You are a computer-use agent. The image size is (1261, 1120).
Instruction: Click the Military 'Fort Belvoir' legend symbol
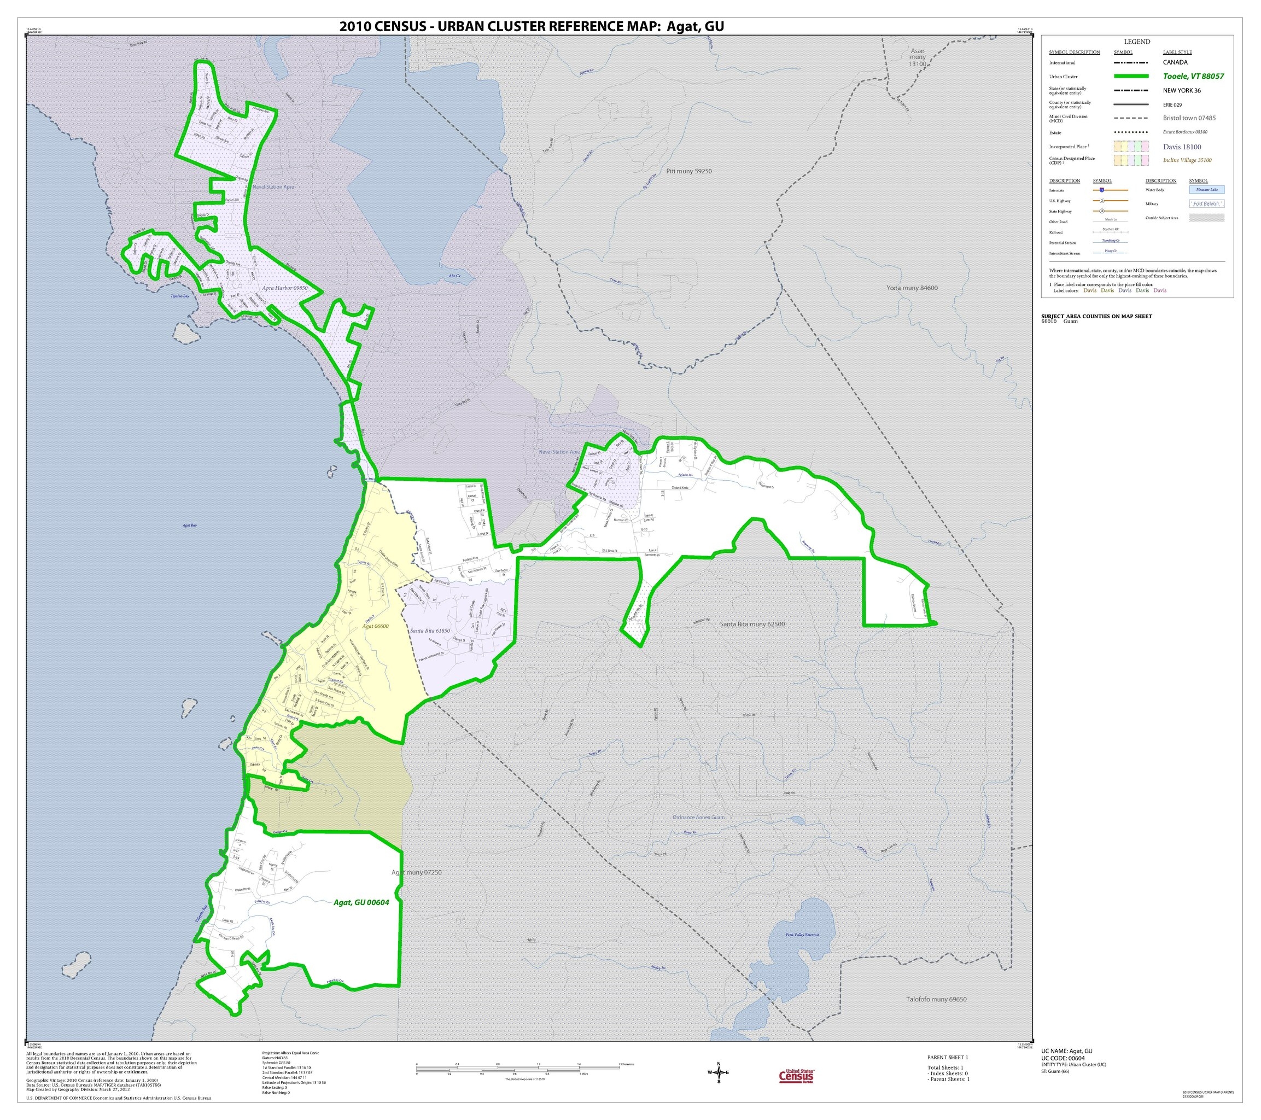(1206, 203)
